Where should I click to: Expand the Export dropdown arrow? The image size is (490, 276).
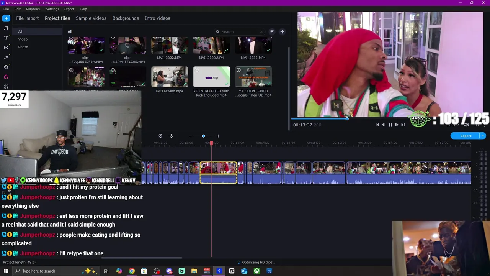(483, 136)
